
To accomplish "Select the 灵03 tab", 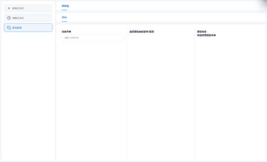I will (x=64, y=17).
